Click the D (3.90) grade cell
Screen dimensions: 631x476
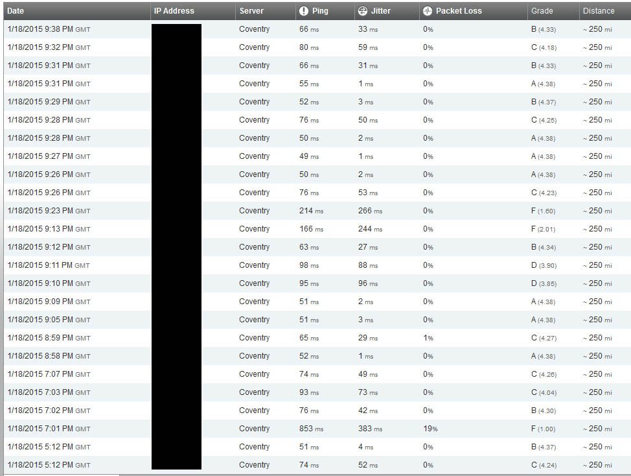pyautogui.click(x=544, y=265)
